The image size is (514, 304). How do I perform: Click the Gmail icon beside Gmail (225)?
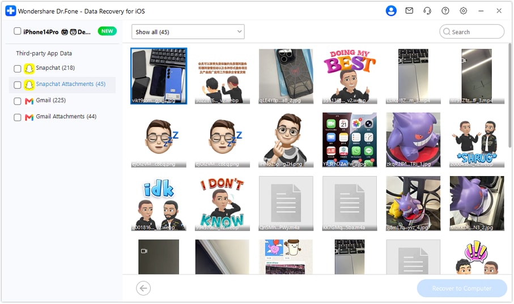click(29, 101)
